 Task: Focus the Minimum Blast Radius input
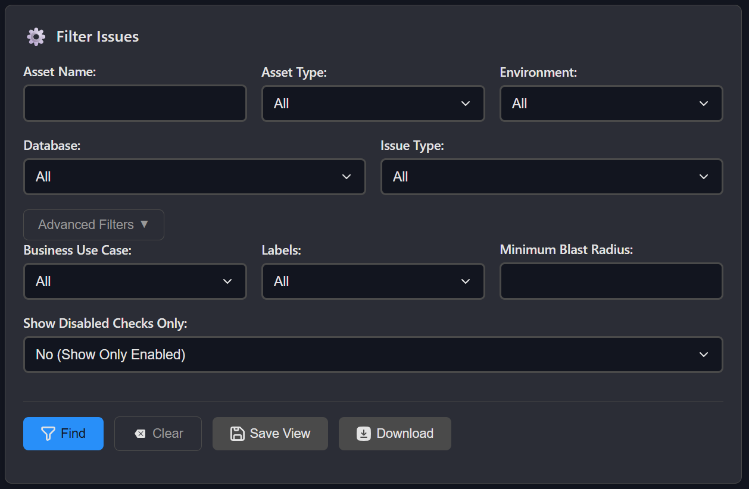coord(611,281)
